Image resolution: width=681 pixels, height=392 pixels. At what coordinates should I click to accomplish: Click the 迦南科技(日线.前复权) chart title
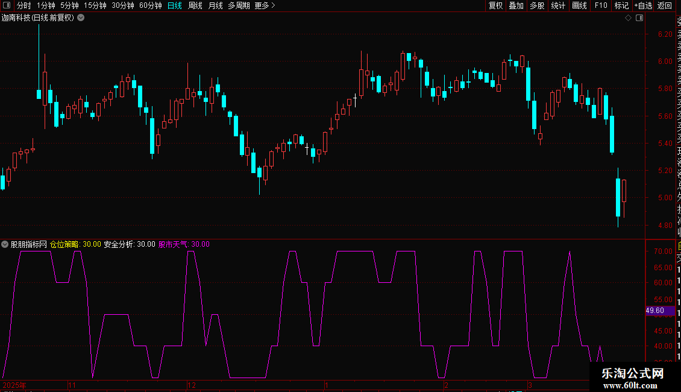click(x=38, y=18)
